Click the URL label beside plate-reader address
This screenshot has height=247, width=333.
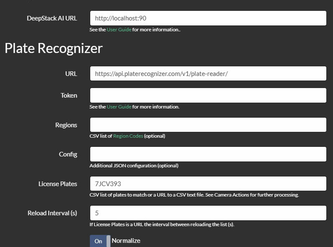[x=71, y=74]
